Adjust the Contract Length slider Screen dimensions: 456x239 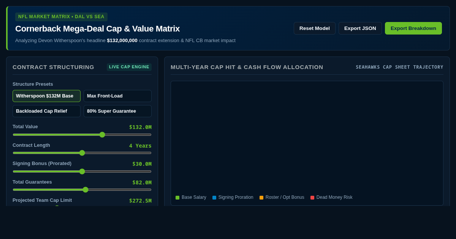[x=82, y=153]
